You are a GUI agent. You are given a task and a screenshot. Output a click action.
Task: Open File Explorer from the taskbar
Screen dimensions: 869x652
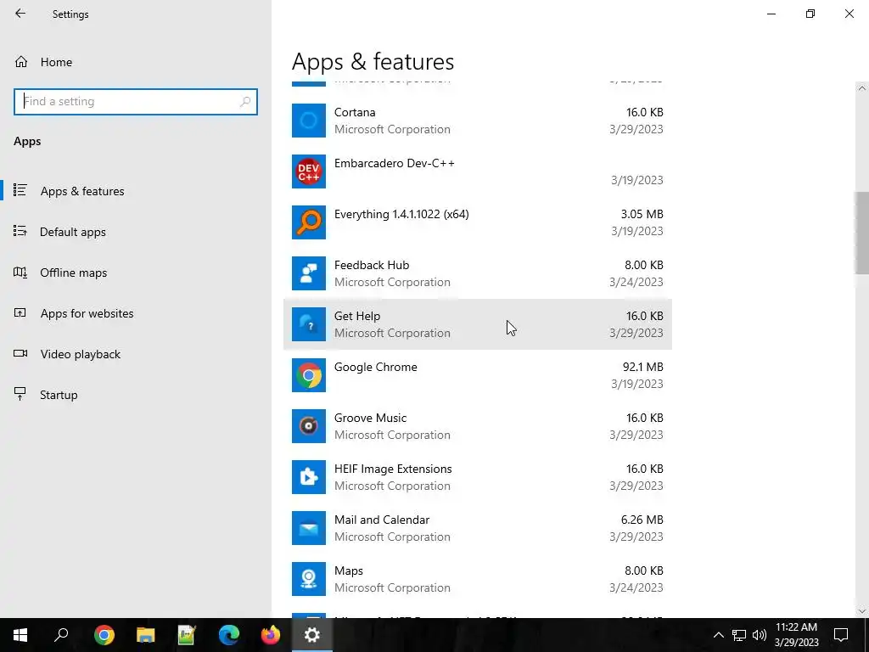coord(146,635)
